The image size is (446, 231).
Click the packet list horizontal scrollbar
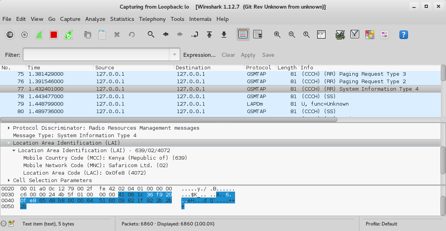click(x=169, y=119)
